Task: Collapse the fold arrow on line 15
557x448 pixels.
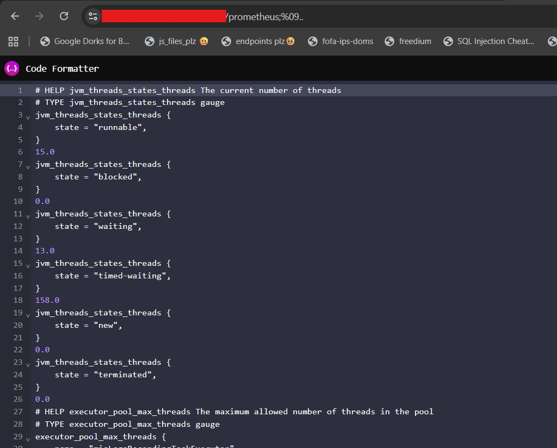Action: coord(28,265)
